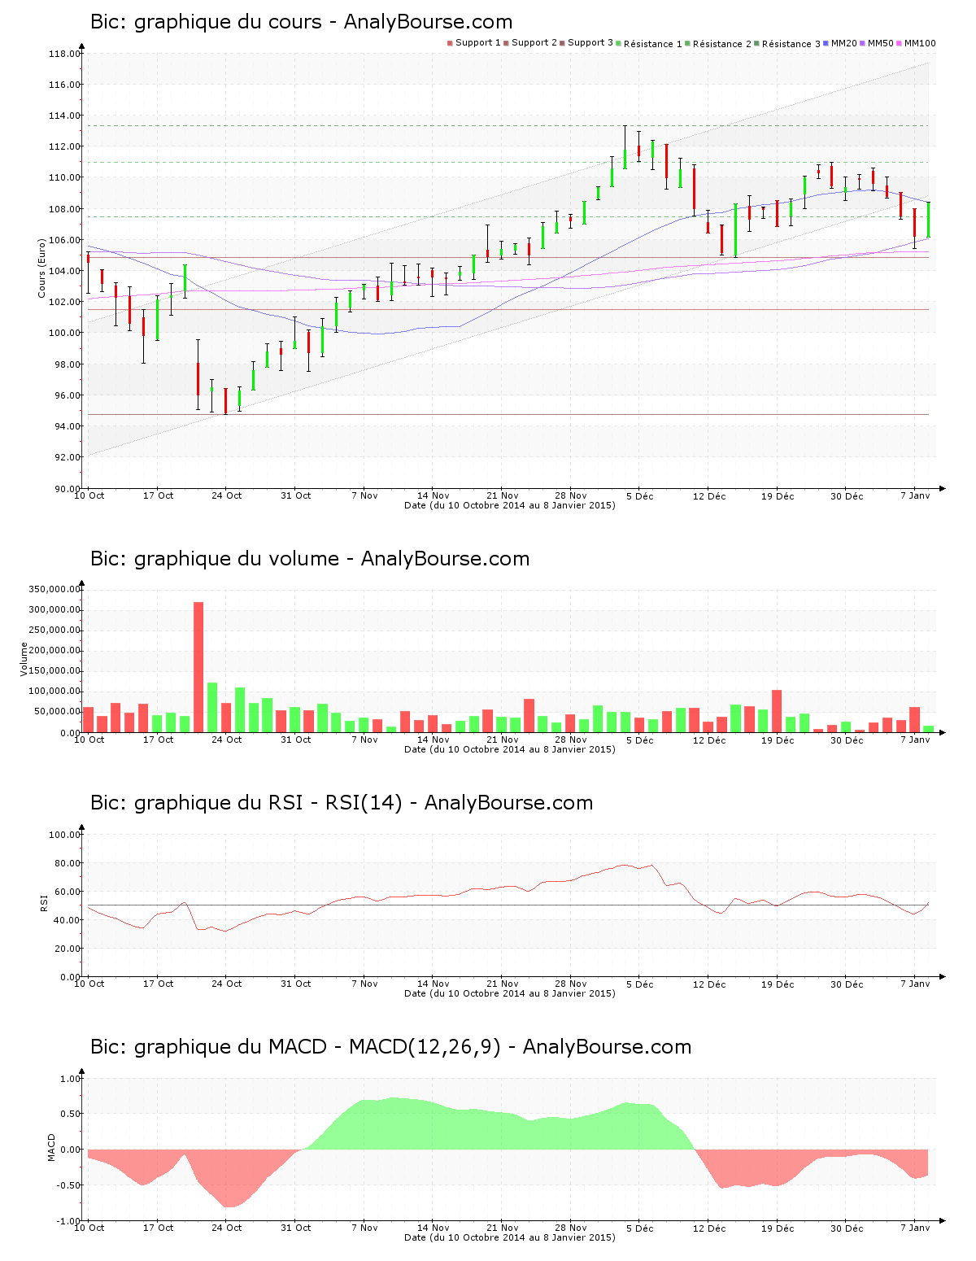Viewport: 976px width, 1261px height.
Task: Click the MM20 moving average legend entry
Action: click(840, 43)
